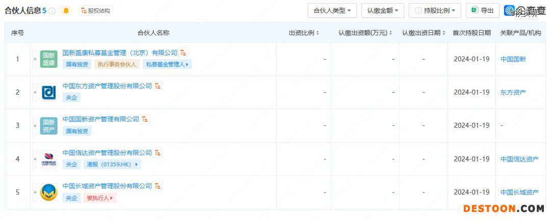The height and width of the screenshot is (220, 551).
Task: Click equity structure icon beside 中国国新资产管理
Action: point(145,119)
